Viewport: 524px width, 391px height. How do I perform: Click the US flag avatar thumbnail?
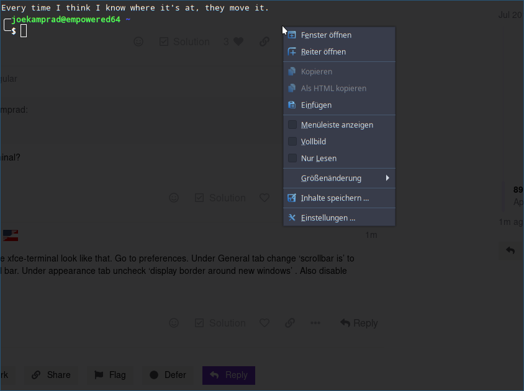pos(10,235)
